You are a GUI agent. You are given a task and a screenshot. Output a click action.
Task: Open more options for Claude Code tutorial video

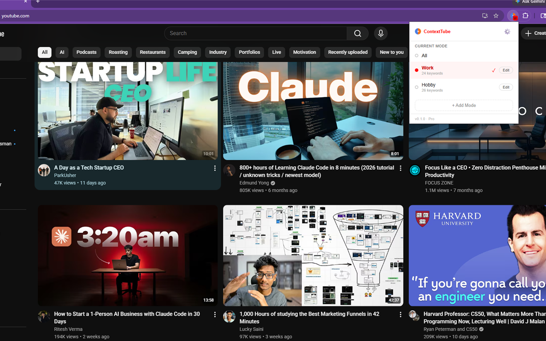pos(401,168)
